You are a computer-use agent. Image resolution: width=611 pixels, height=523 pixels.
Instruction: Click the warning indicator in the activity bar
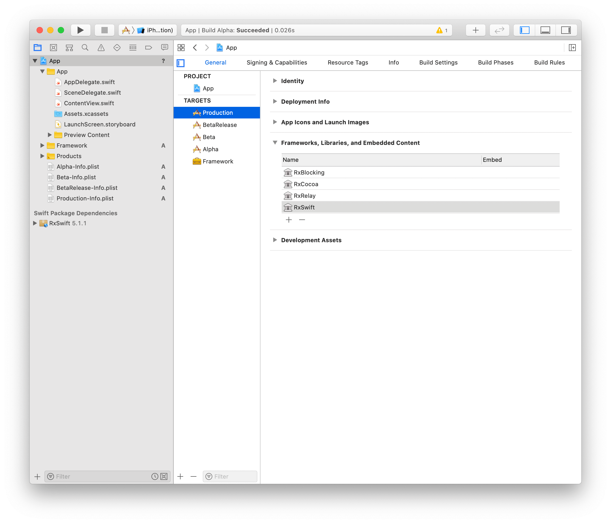(442, 30)
